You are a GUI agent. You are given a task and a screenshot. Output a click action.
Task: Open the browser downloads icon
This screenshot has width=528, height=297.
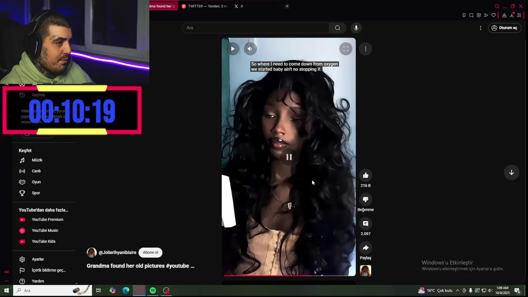512,15
